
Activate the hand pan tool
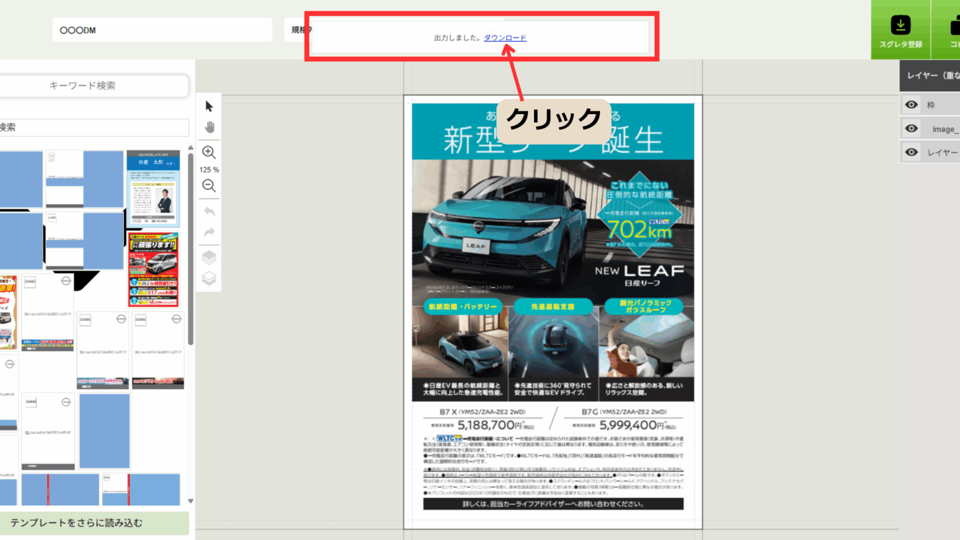(209, 127)
